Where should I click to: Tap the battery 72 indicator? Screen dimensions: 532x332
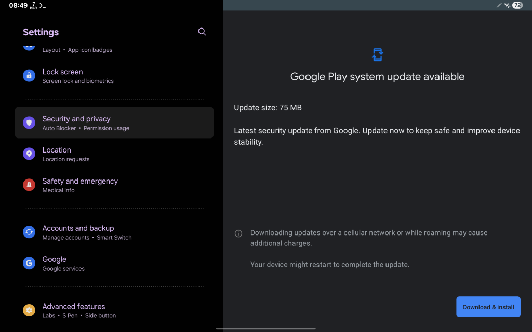coord(517,5)
